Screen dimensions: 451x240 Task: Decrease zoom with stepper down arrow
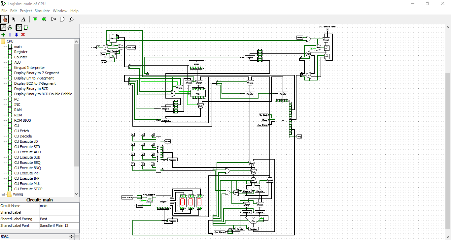click(71, 238)
